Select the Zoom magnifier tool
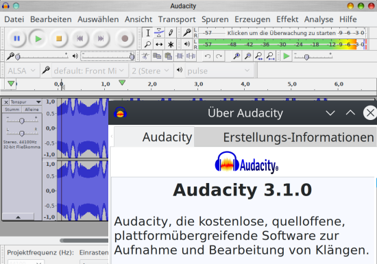The image size is (377, 264). [x=148, y=45]
